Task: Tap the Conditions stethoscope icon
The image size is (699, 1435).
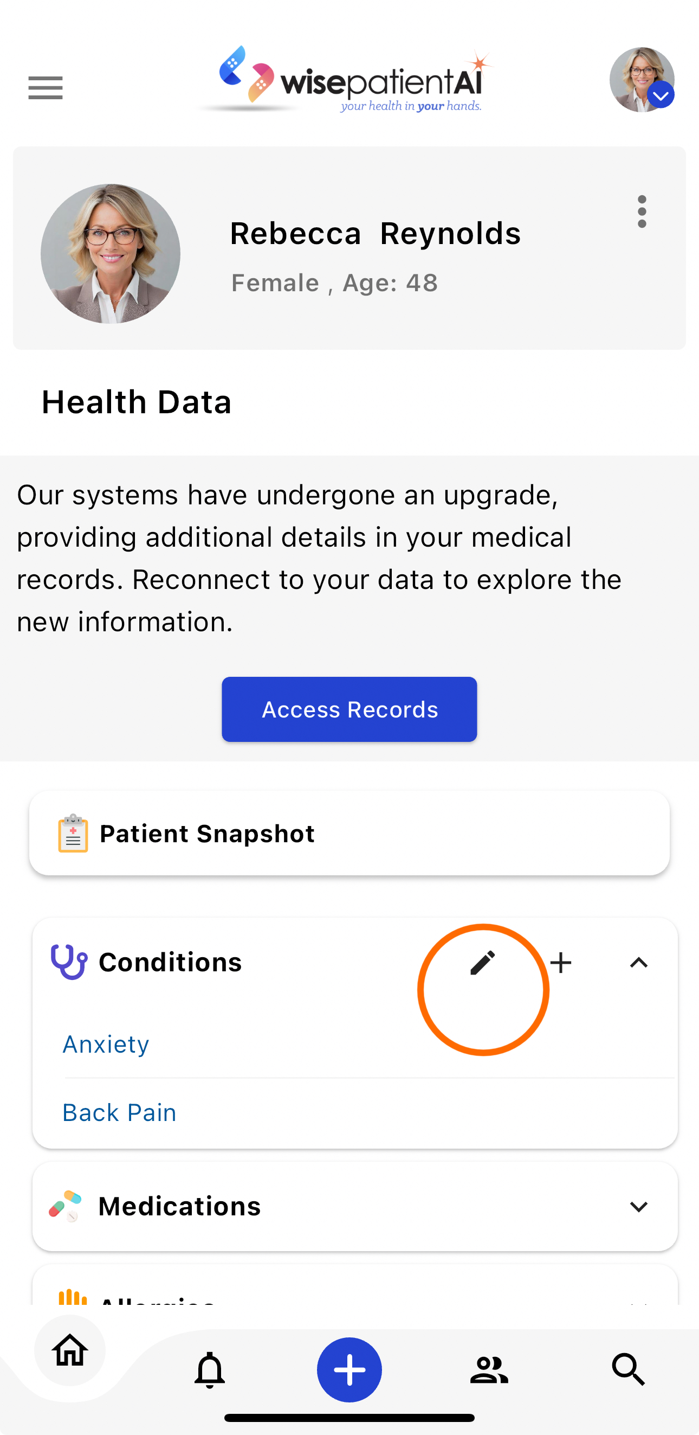Action: [x=69, y=962]
